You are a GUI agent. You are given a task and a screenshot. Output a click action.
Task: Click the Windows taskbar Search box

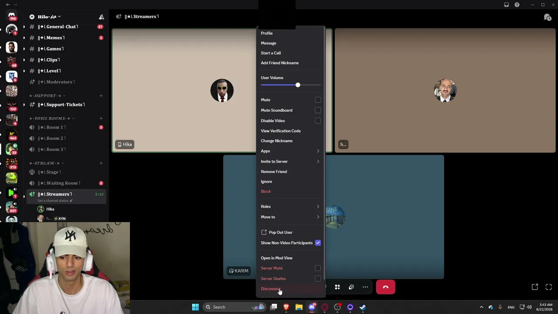(234, 307)
